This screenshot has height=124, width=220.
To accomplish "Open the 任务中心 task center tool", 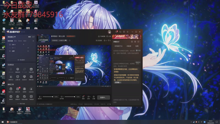I will [11, 90].
